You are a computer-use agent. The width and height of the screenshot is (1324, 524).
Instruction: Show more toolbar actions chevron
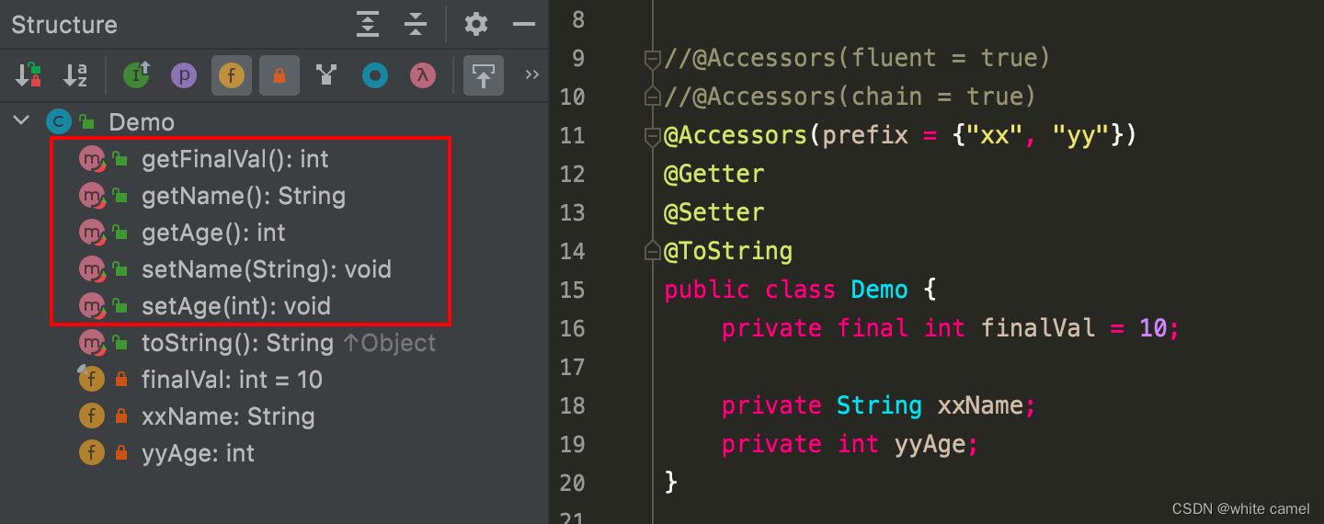click(531, 75)
